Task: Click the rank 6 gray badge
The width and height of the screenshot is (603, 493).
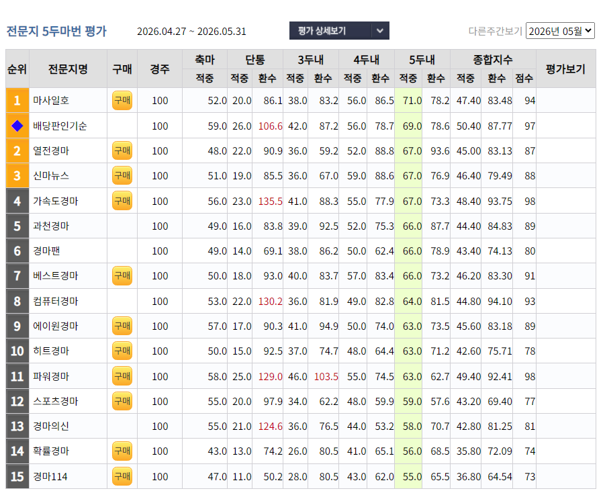Action: pyautogui.click(x=17, y=251)
